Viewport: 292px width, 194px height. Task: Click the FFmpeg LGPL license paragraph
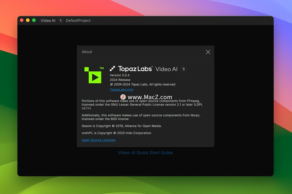(142, 105)
